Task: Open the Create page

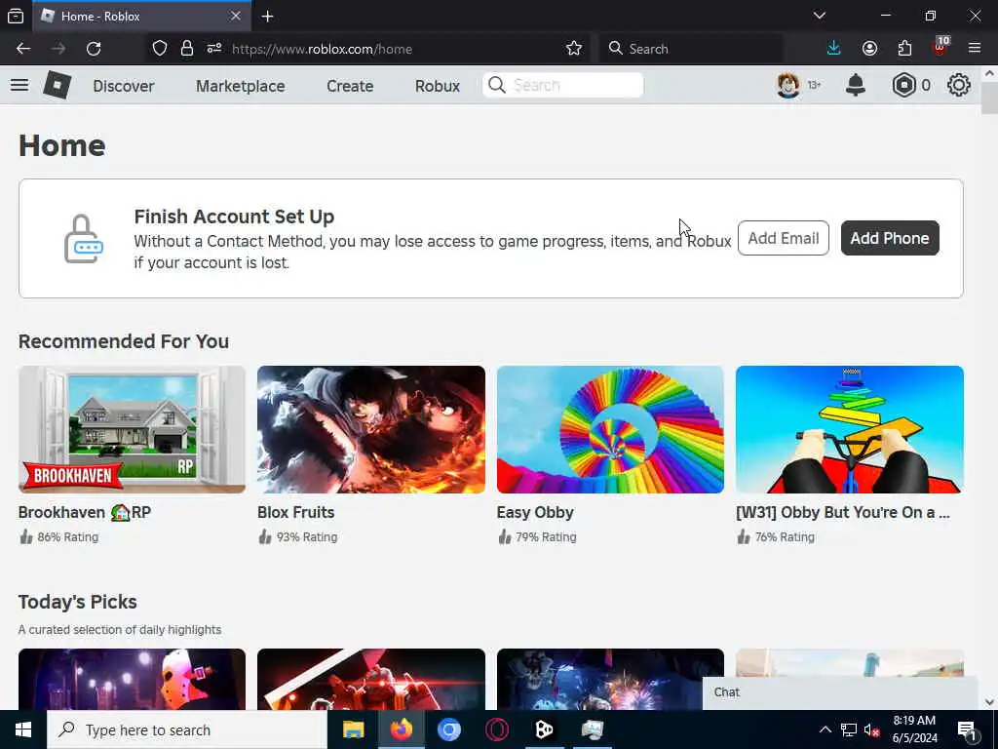Action: pyautogui.click(x=350, y=86)
